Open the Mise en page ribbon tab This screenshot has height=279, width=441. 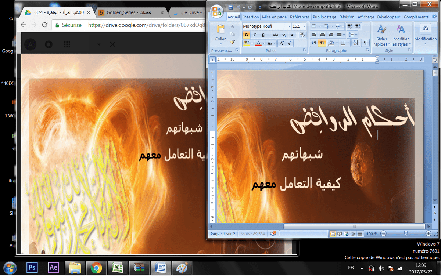[274, 17]
